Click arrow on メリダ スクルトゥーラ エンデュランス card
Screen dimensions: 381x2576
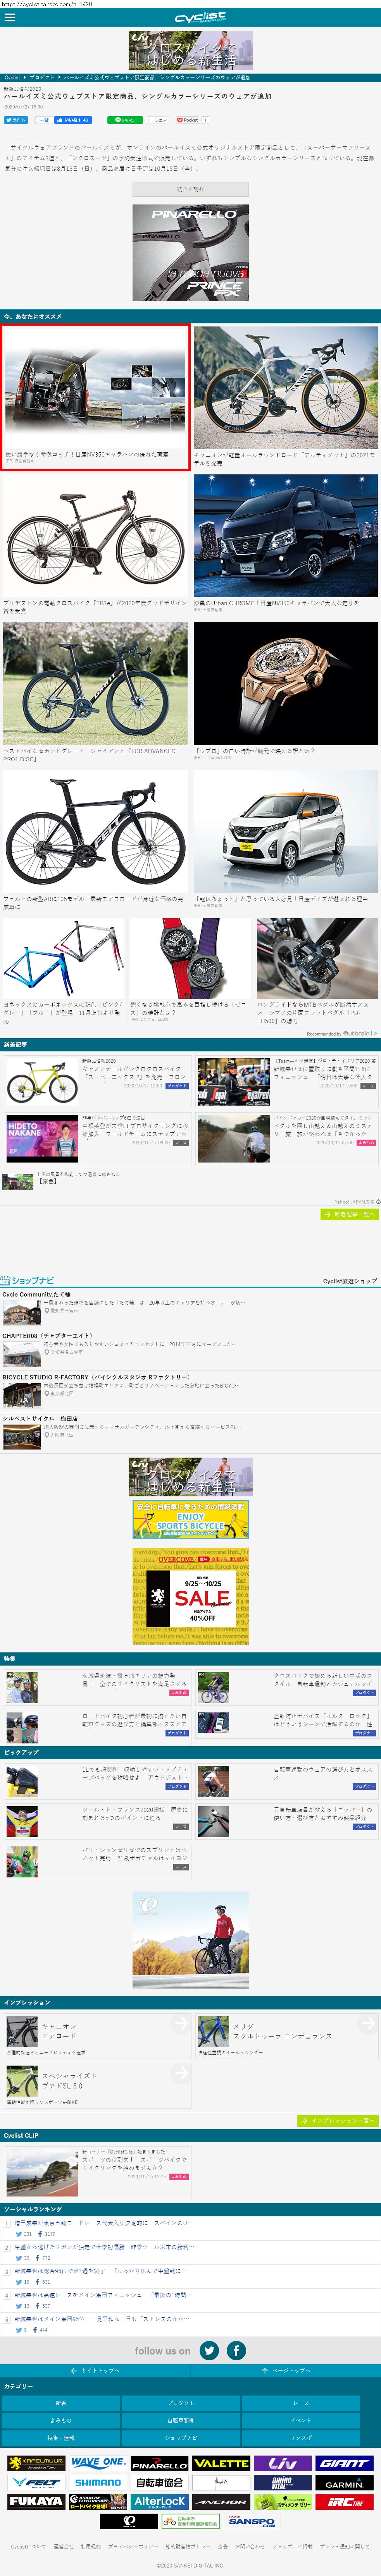[x=367, y=2023]
